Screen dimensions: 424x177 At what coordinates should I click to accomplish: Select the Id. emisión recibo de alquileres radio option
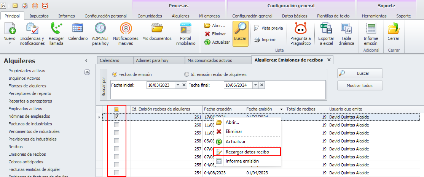[186, 74]
